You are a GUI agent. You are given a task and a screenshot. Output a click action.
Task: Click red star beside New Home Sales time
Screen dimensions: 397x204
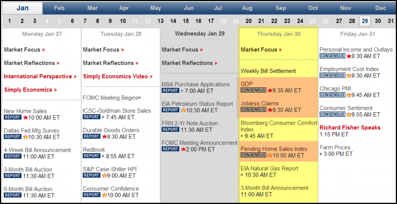click(25, 117)
